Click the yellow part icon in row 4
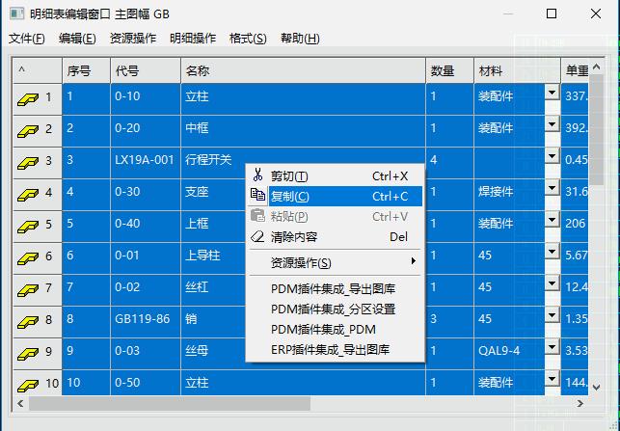620x431 pixels. (x=28, y=194)
